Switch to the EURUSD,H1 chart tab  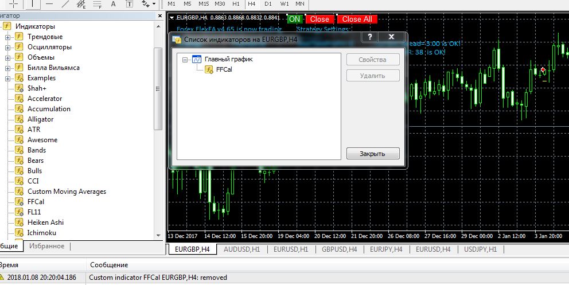tap(291, 249)
